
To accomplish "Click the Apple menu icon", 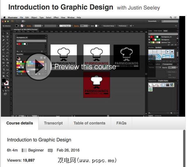I will pos(4,18).
